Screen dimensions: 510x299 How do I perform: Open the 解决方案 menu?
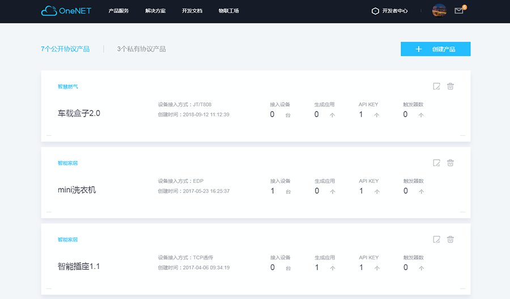[x=155, y=11]
